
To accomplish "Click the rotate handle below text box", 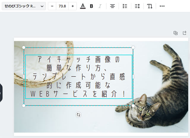I will pyautogui.click(x=78, y=115).
